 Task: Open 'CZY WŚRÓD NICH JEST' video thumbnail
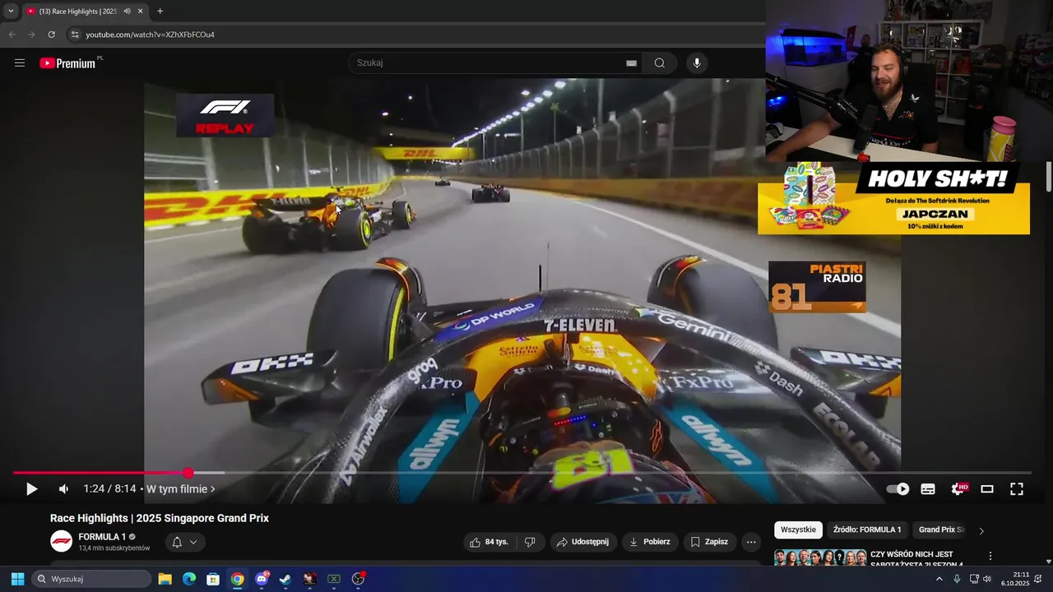819,557
